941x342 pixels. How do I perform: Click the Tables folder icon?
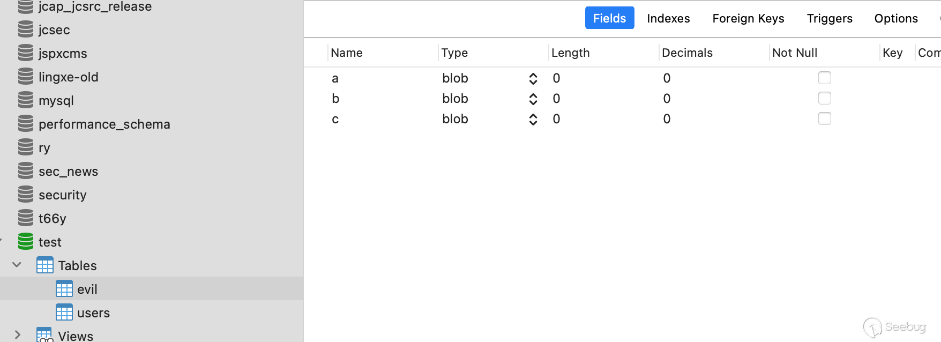click(x=45, y=265)
